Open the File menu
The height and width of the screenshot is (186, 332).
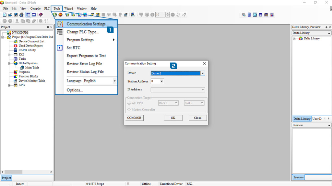tap(6, 9)
